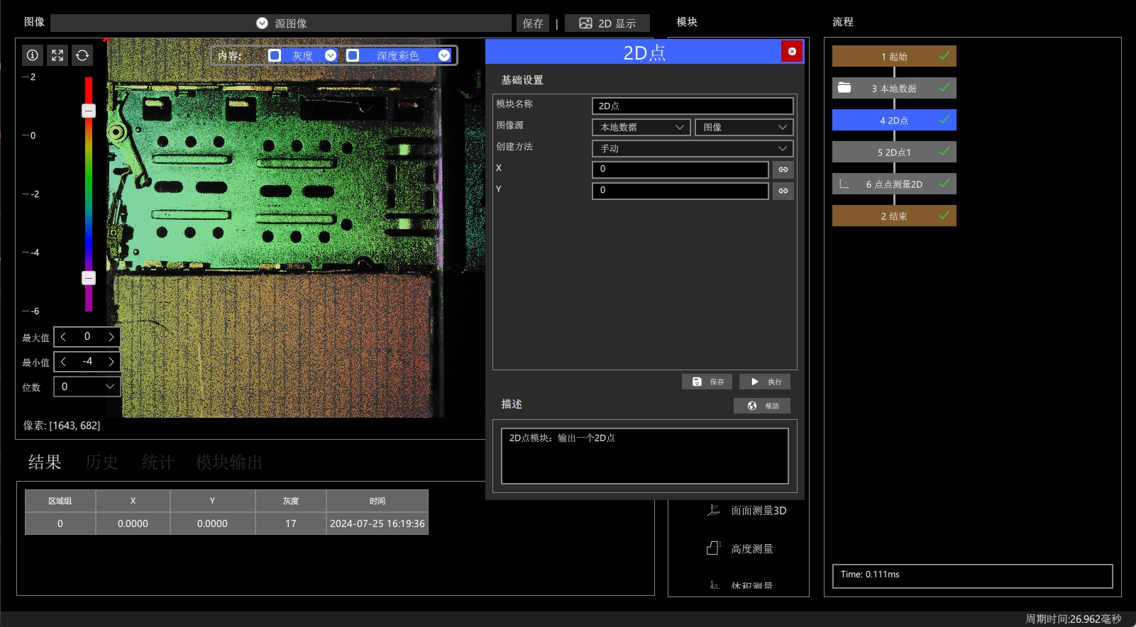Click the upper color scale slider handle
1136x627 pixels.
89,111
